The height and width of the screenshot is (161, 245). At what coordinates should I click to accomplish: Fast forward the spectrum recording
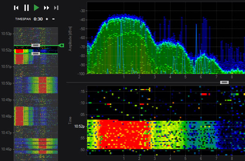point(47,8)
